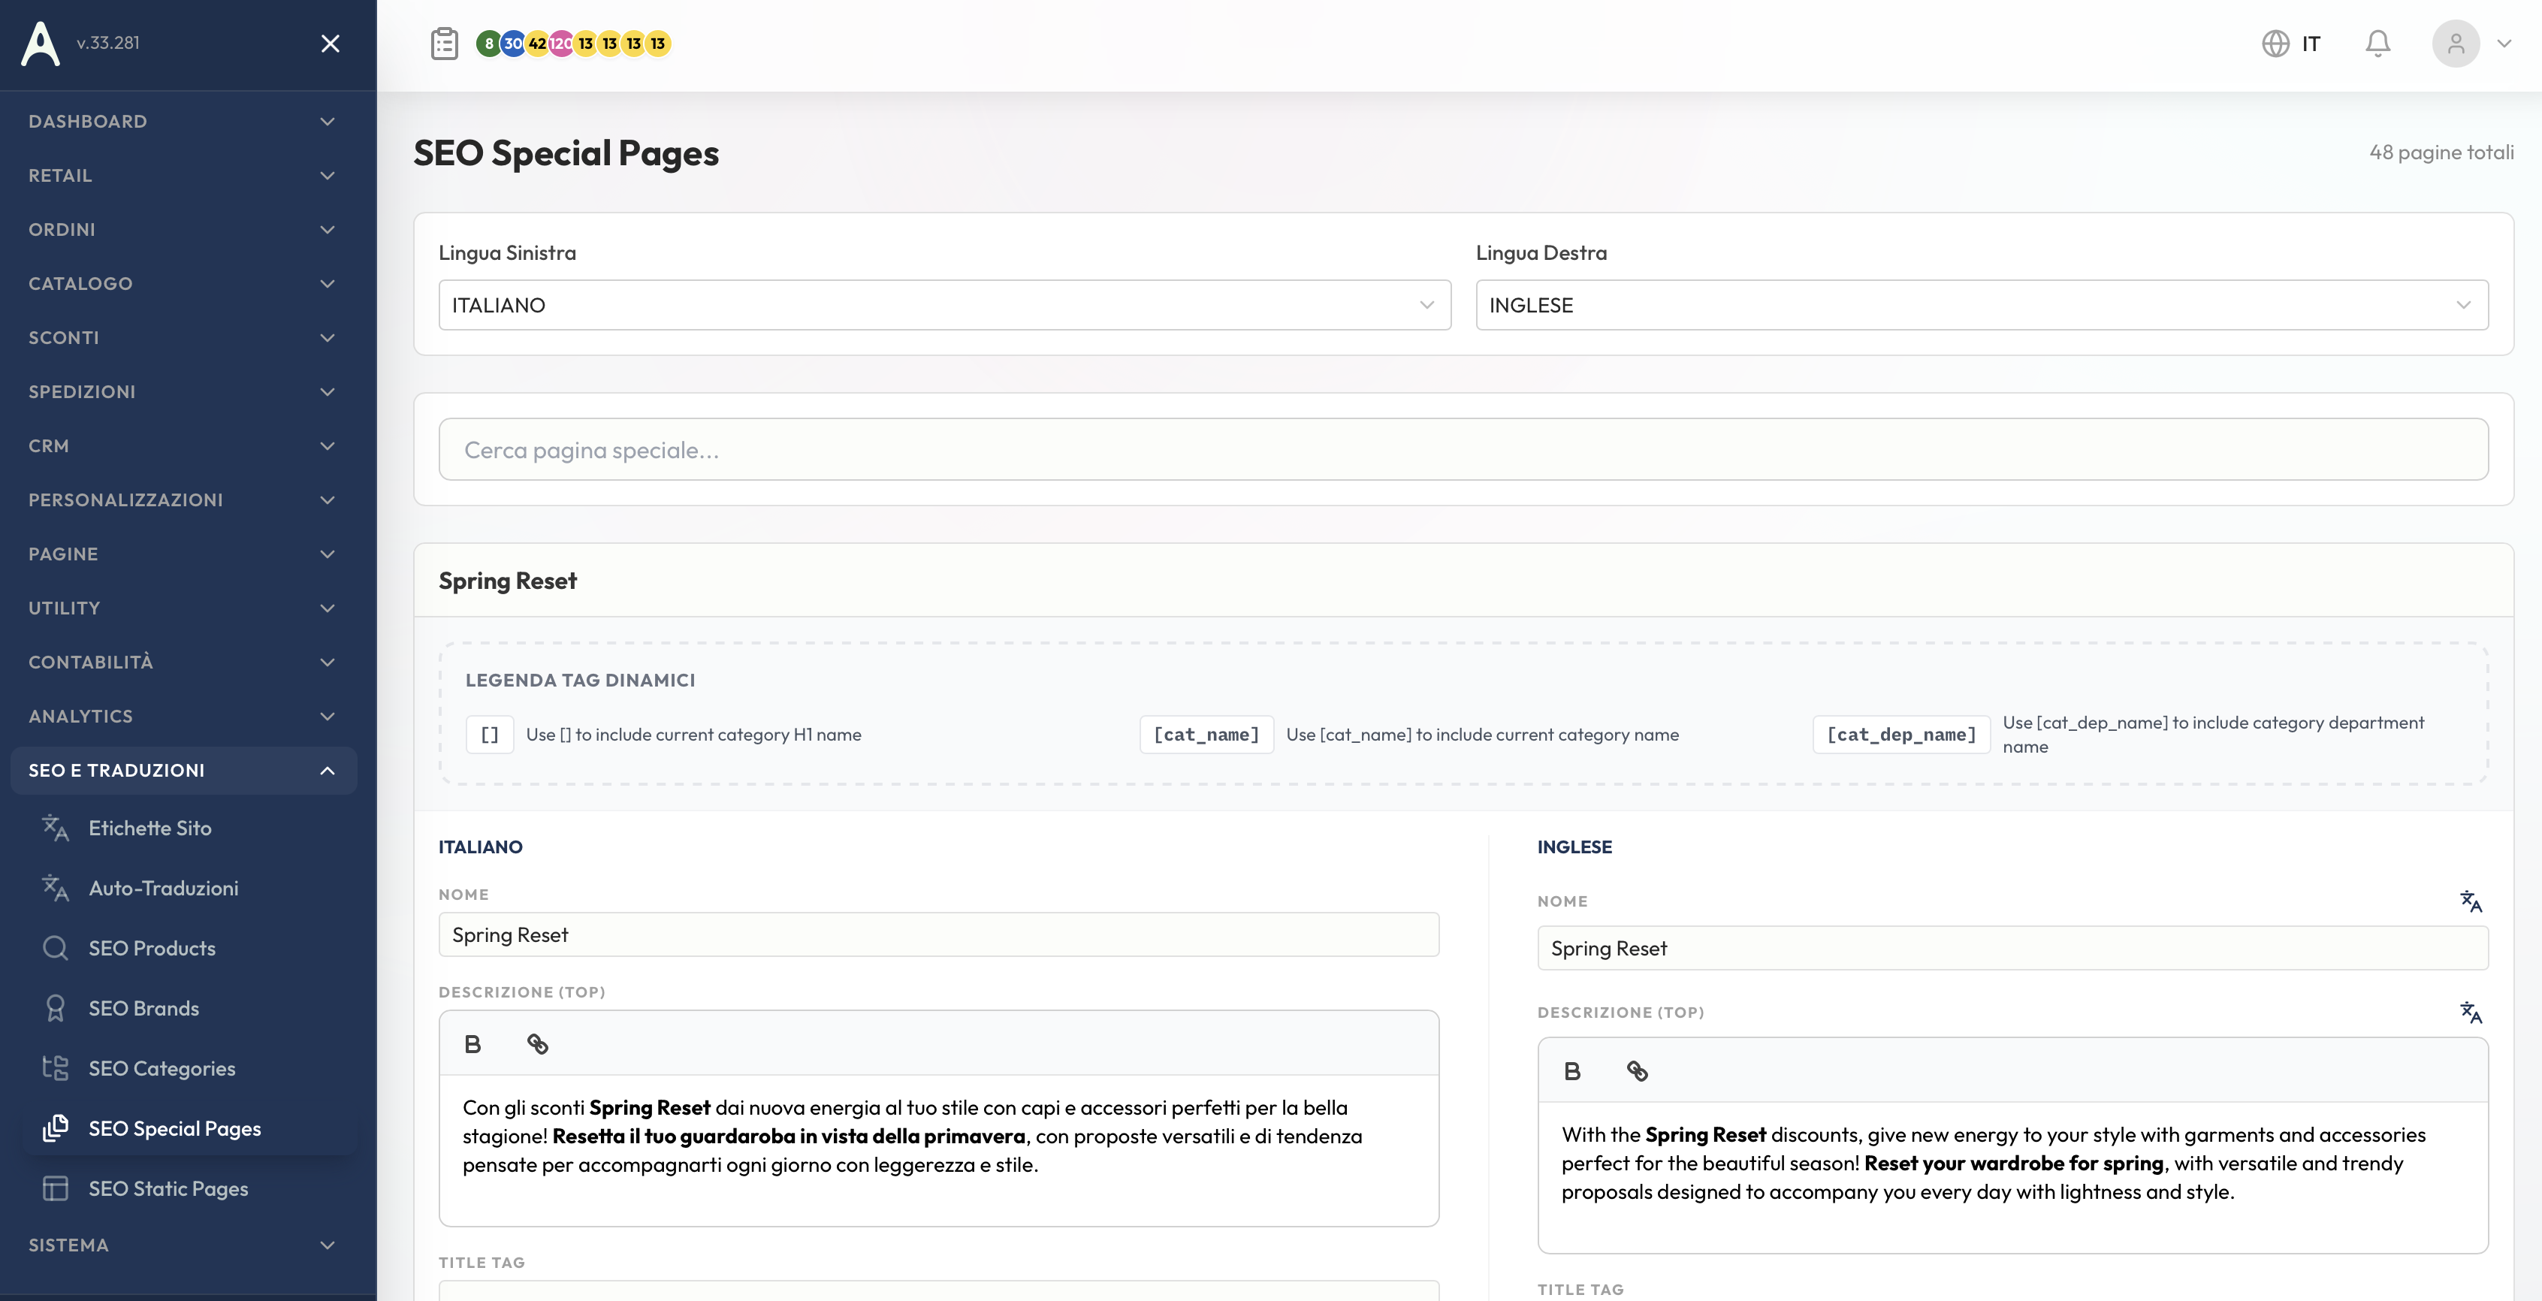Click the pink badge showing 120

[x=560, y=44]
